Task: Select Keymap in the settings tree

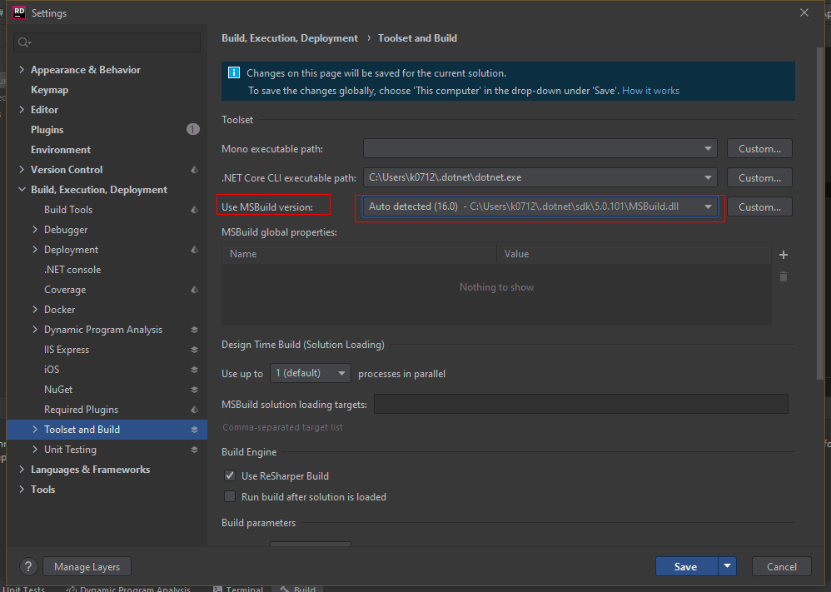Action: coord(49,90)
